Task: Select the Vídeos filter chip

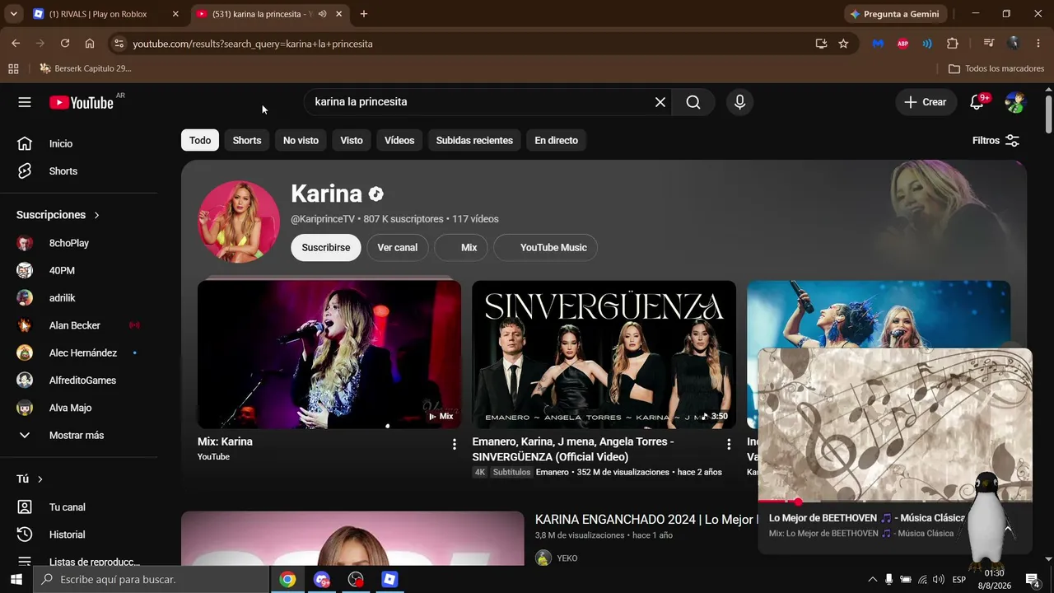Action: (399, 140)
